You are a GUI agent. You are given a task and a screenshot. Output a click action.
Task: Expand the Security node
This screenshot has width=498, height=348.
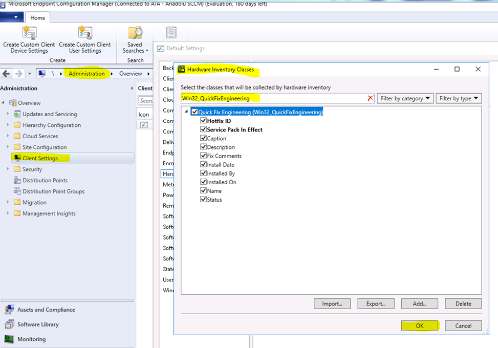pos(8,169)
